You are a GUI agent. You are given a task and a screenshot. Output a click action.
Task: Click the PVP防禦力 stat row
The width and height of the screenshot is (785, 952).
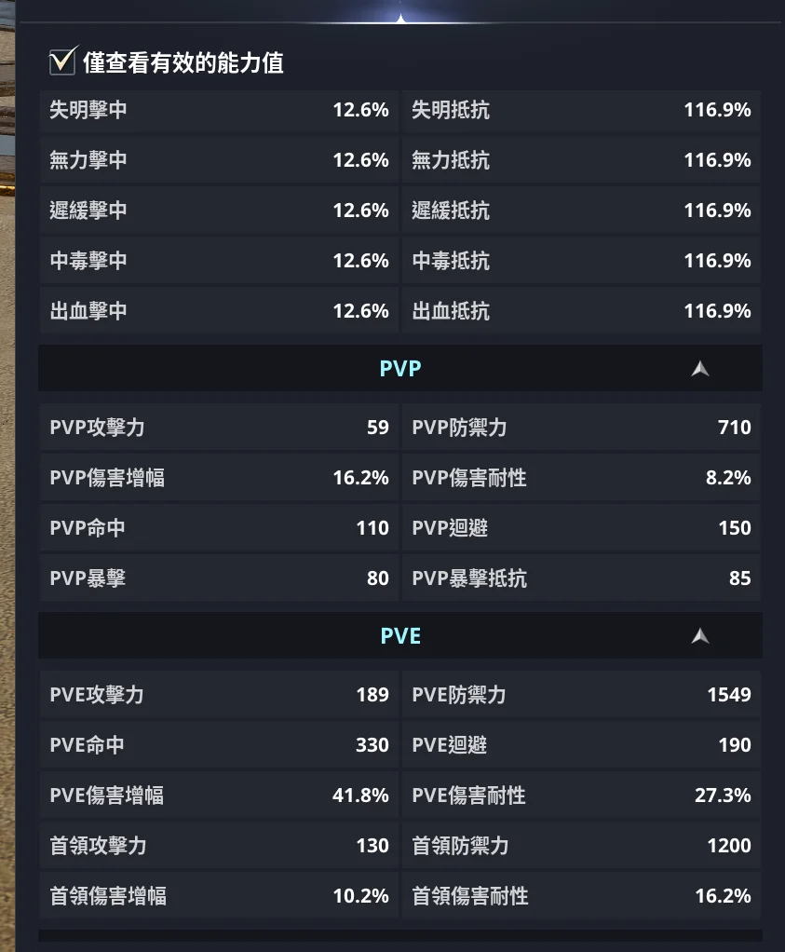581,428
